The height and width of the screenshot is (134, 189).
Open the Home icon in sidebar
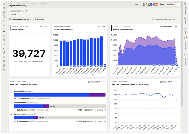pyautogui.click(x=4, y=4)
